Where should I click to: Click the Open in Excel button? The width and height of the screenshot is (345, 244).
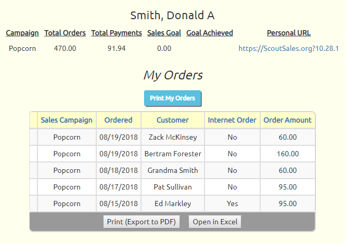coord(215,222)
